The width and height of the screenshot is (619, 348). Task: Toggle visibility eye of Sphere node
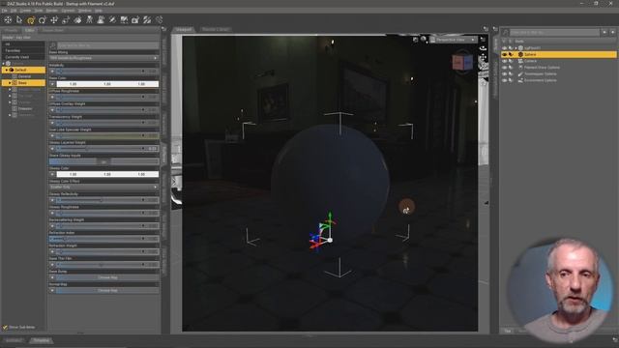[x=504, y=54]
